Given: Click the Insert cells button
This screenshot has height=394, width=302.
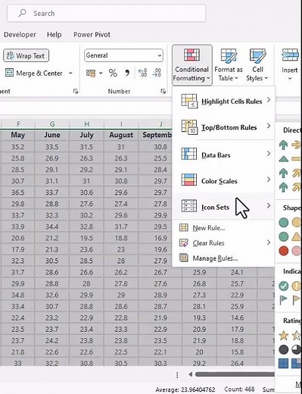Looking at the screenshot, I should point(290,65).
